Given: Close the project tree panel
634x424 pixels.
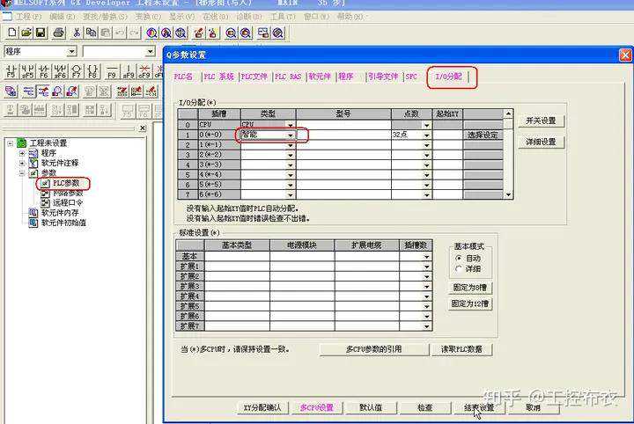Looking at the screenshot, I should (143, 128).
